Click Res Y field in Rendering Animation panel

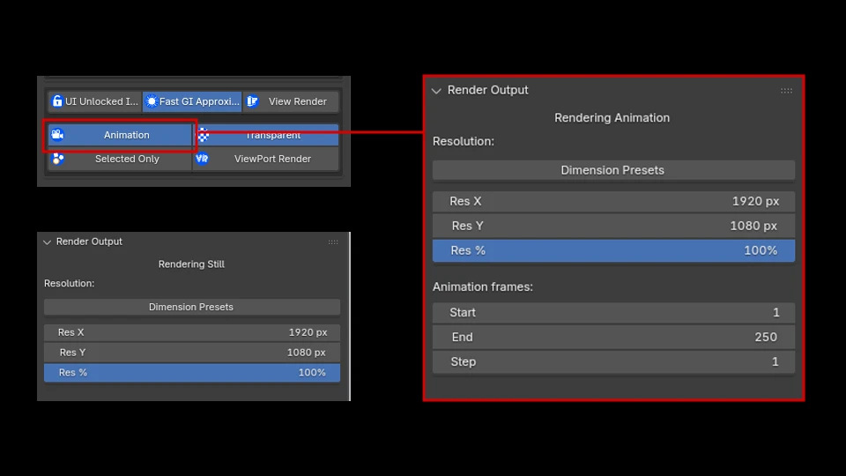(x=613, y=227)
